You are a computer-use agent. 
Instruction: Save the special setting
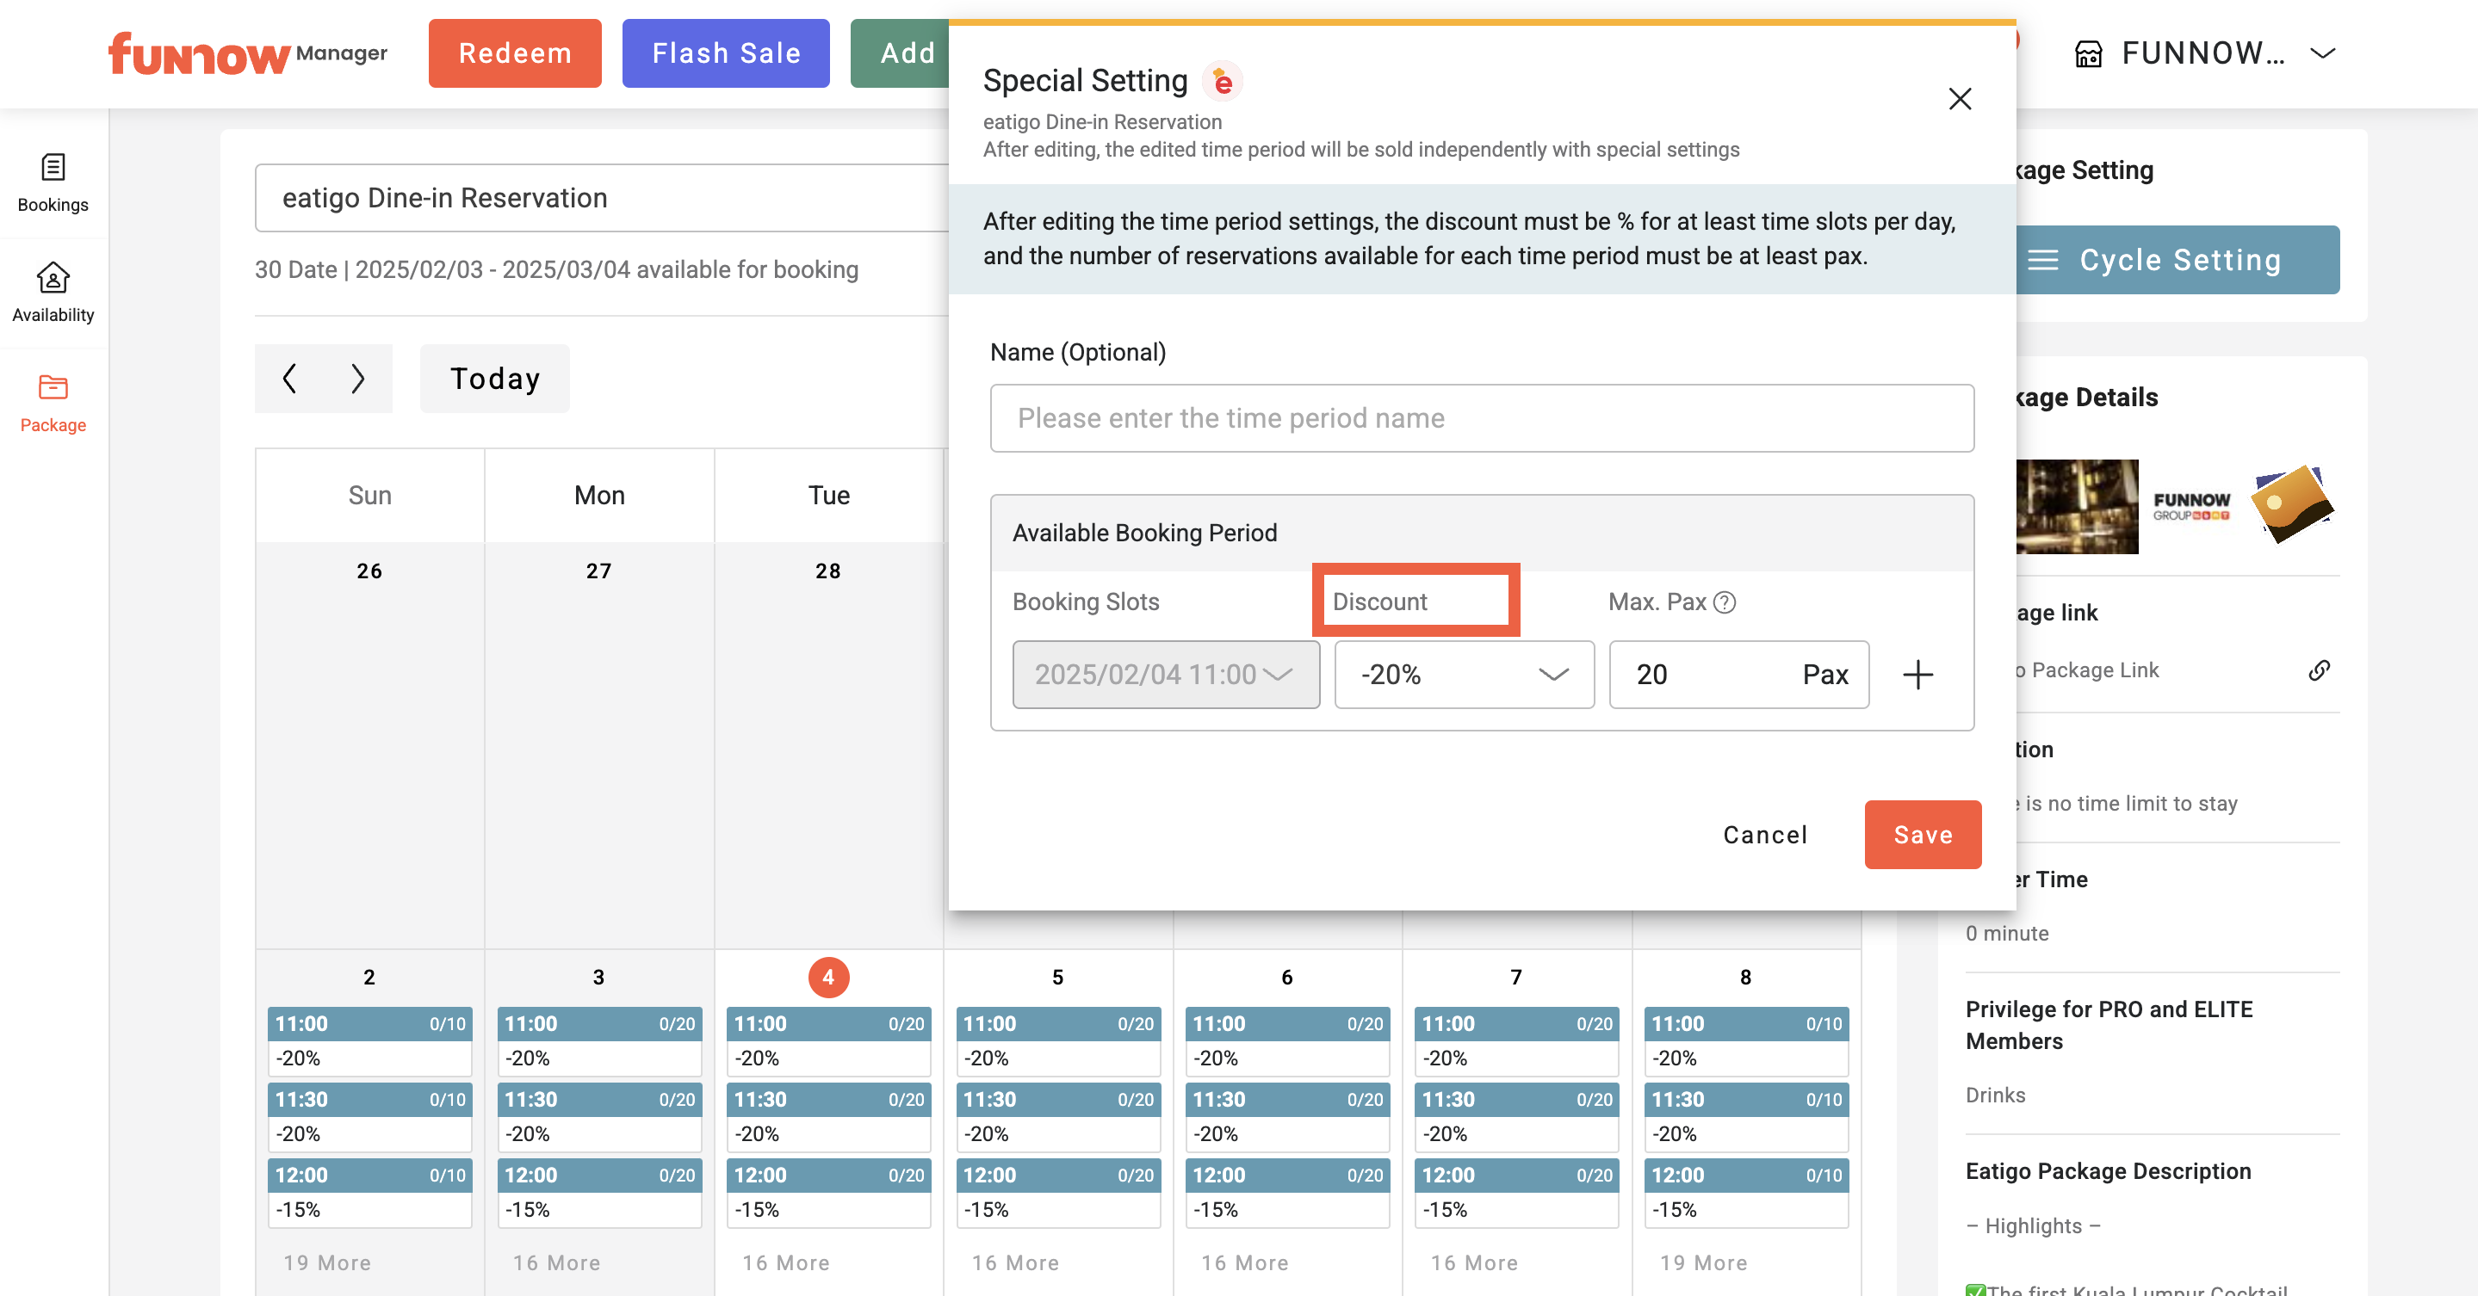(1922, 835)
